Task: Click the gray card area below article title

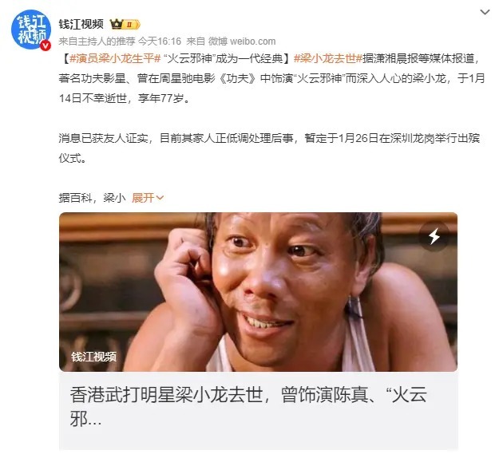Action: 258,440
